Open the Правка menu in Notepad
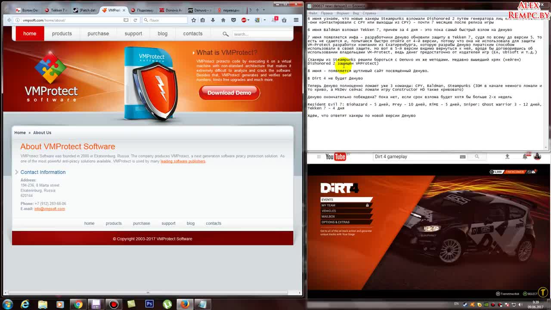The image size is (551, 310). (327, 13)
